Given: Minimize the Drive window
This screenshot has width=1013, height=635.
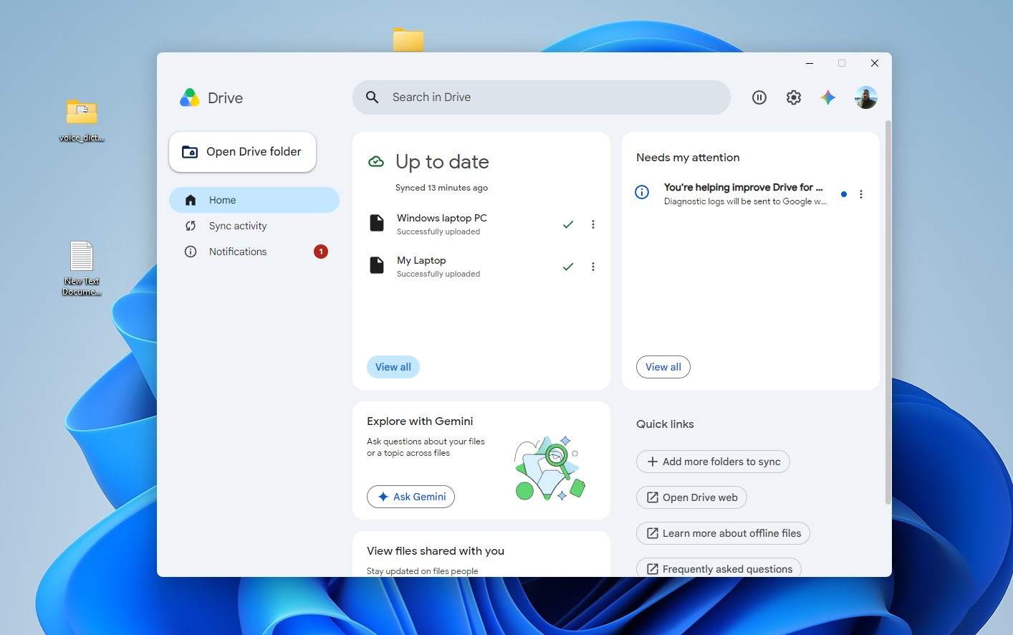Looking at the screenshot, I should pyautogui.click(x=810, y=63).
